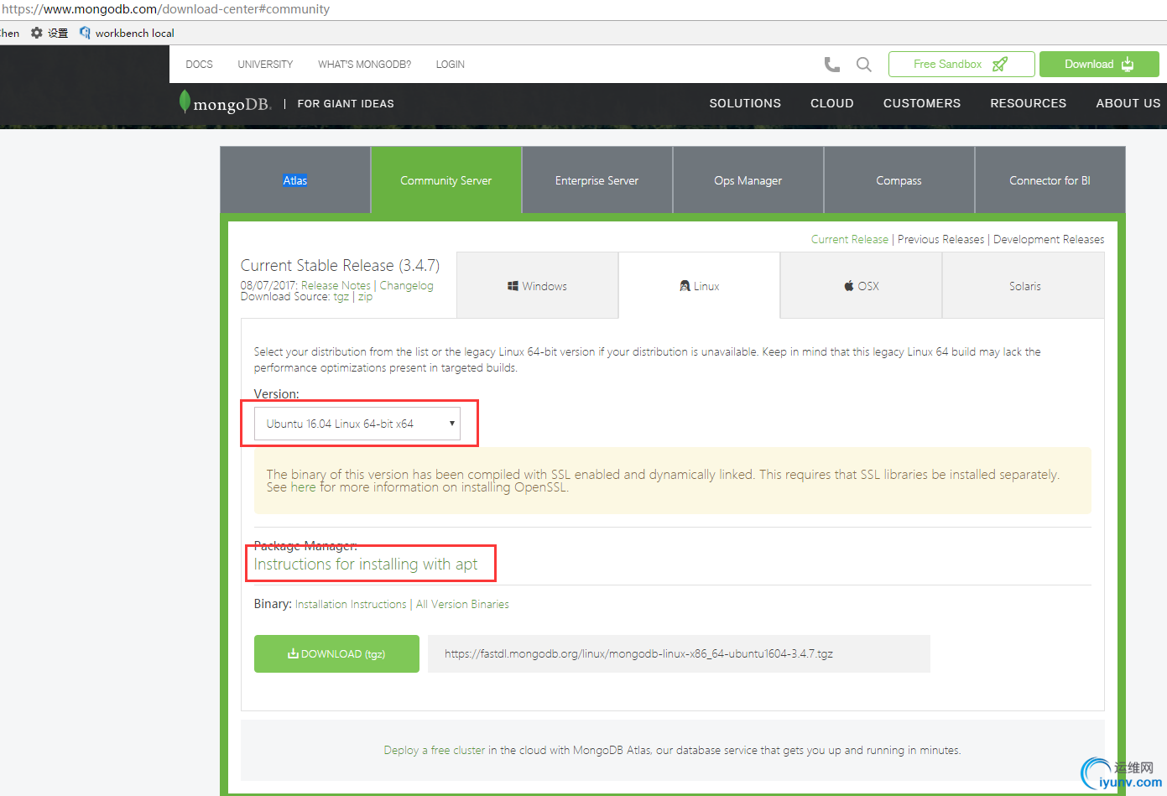Click the Current Stable Release (3.4.7) heading

point(340,265)
